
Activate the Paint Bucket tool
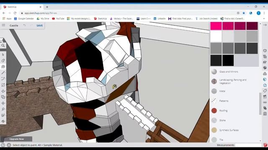coord(3,67)
